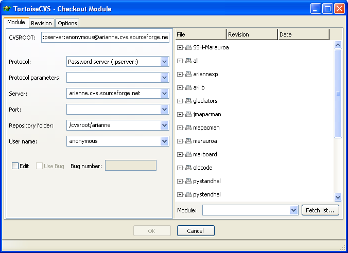Click the module icon beside SSH-Marauroa
This screenshot has width=348, height=253.
coord(188,47)
